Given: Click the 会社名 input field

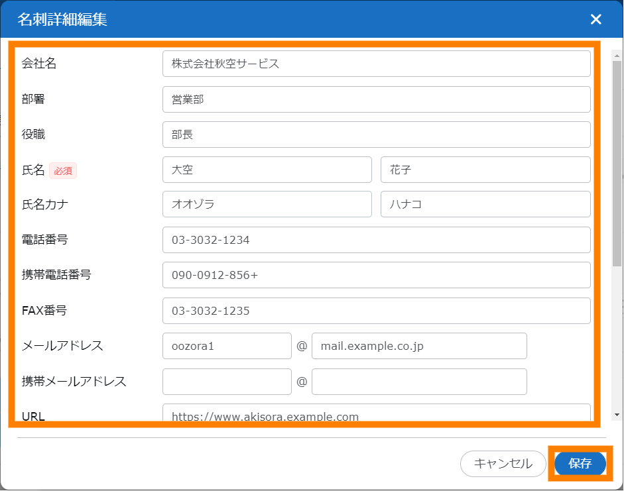Looking at the screenshot, I should point(376,64).
